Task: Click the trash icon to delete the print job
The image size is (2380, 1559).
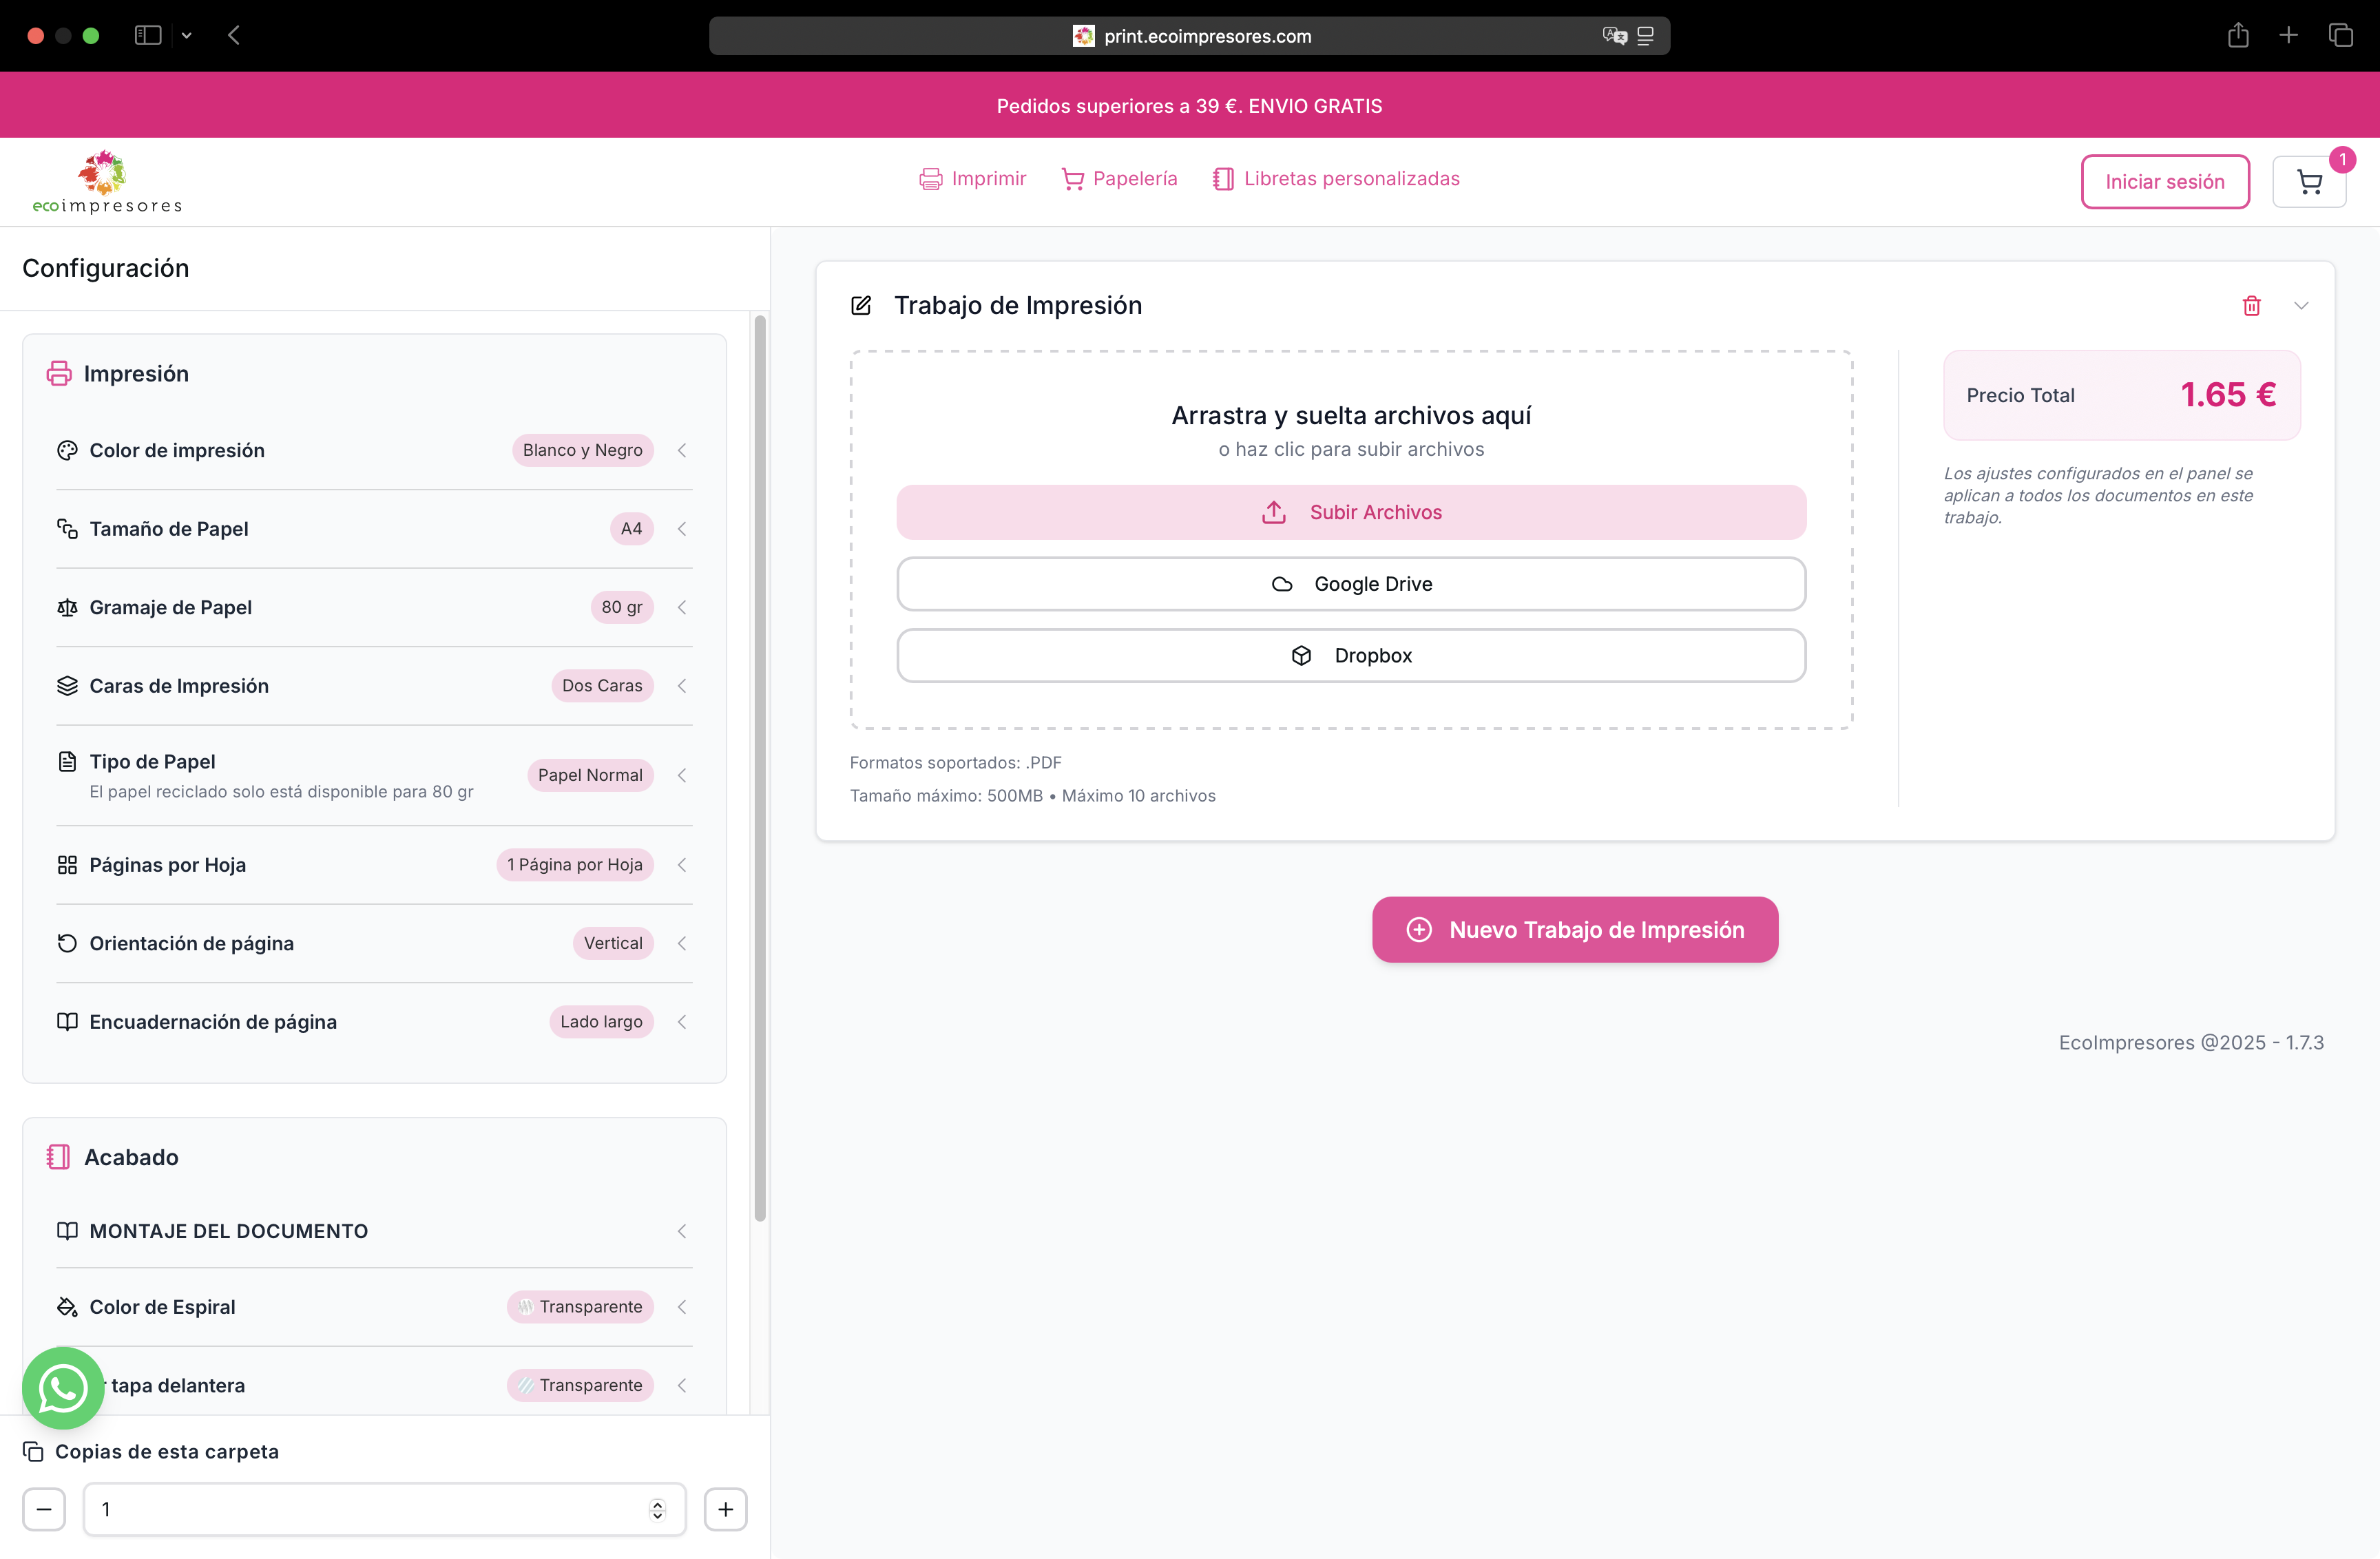Action: [2252, 306]
